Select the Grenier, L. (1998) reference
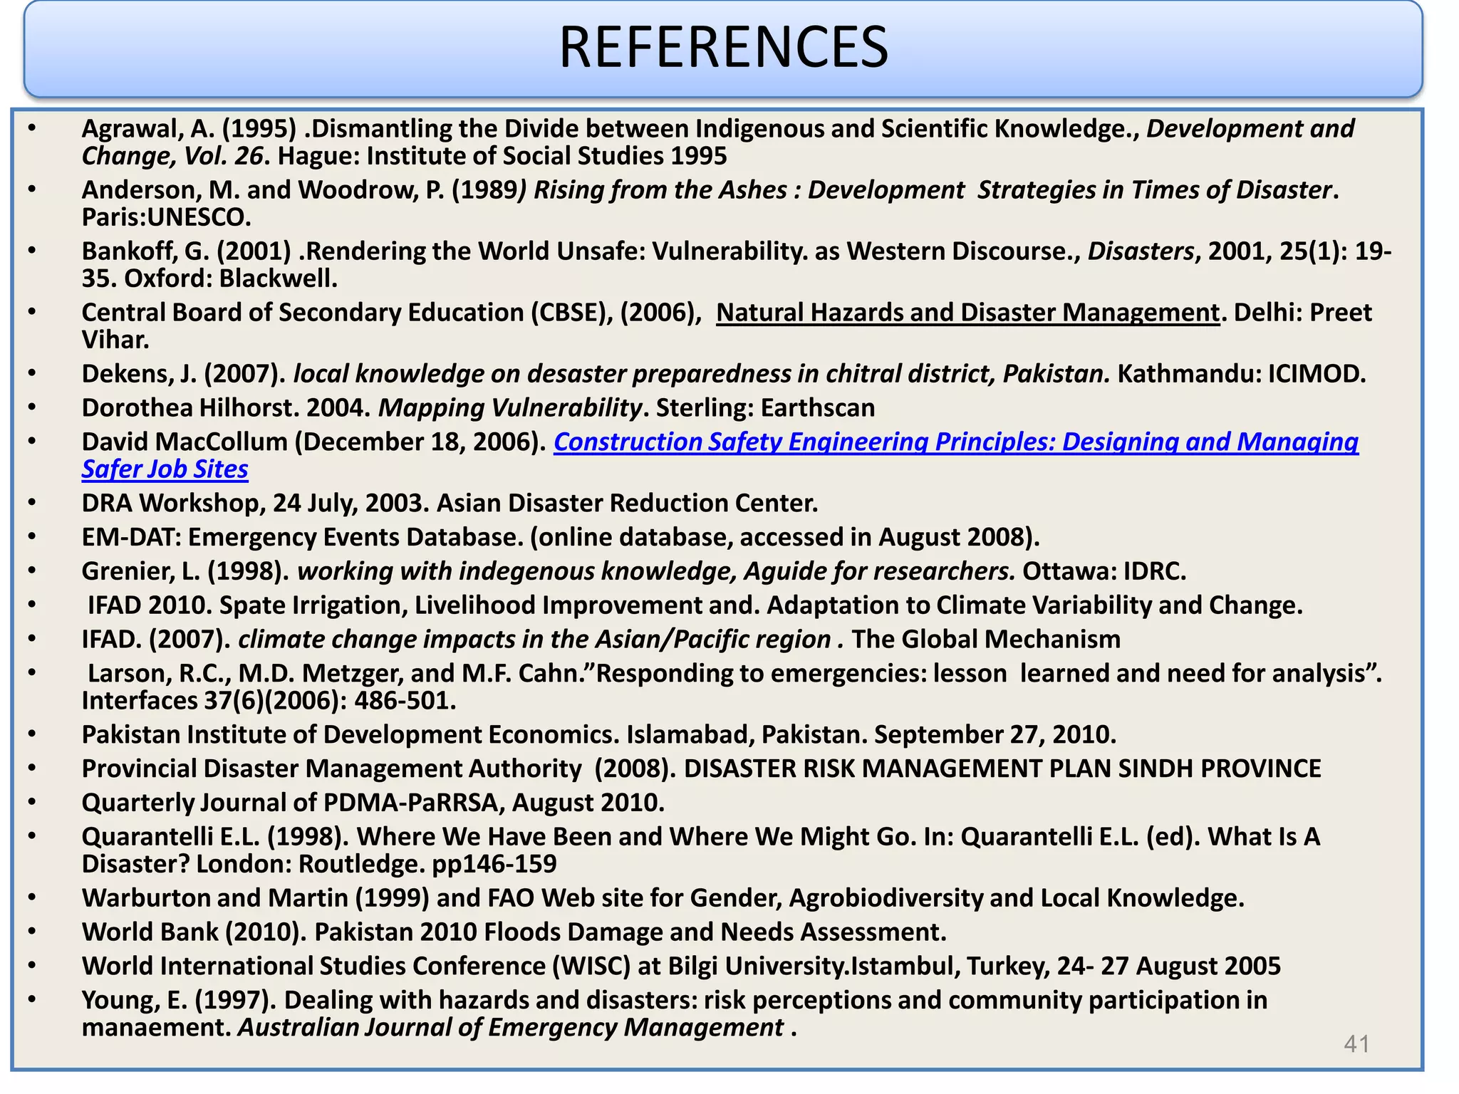 633,571
